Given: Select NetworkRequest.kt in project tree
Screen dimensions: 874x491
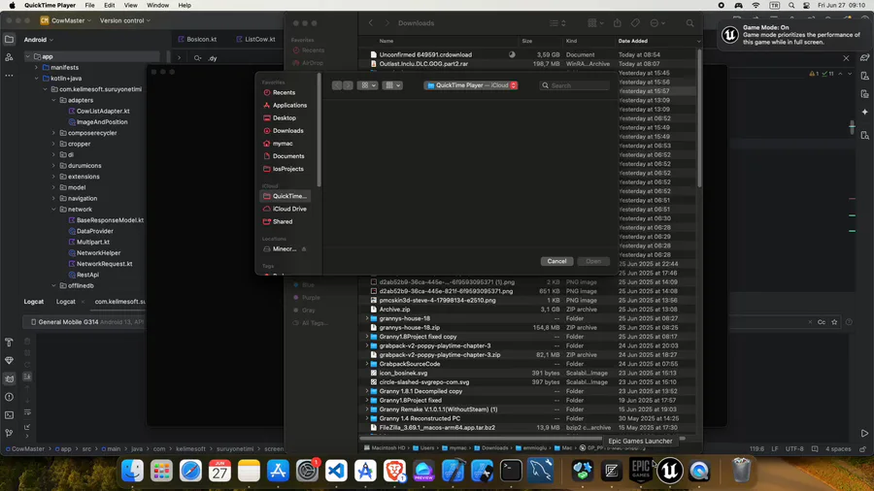Looking at the screenshot, I should pos(105,264).
